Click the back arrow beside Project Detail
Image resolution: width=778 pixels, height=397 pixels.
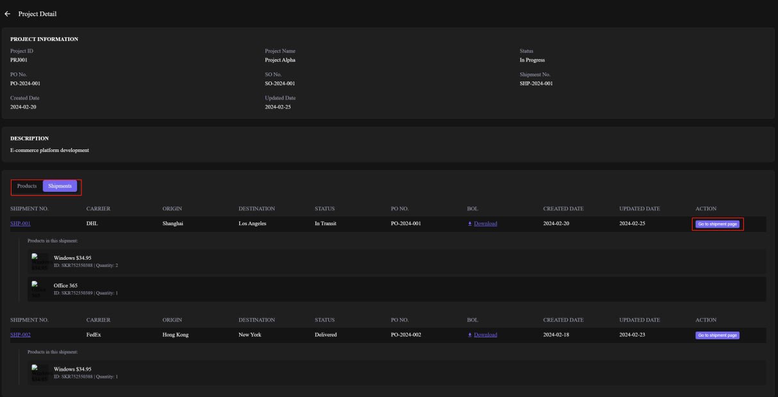click(8, 15)
